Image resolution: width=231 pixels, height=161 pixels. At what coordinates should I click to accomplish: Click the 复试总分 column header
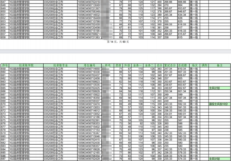(x=170, y=65)
